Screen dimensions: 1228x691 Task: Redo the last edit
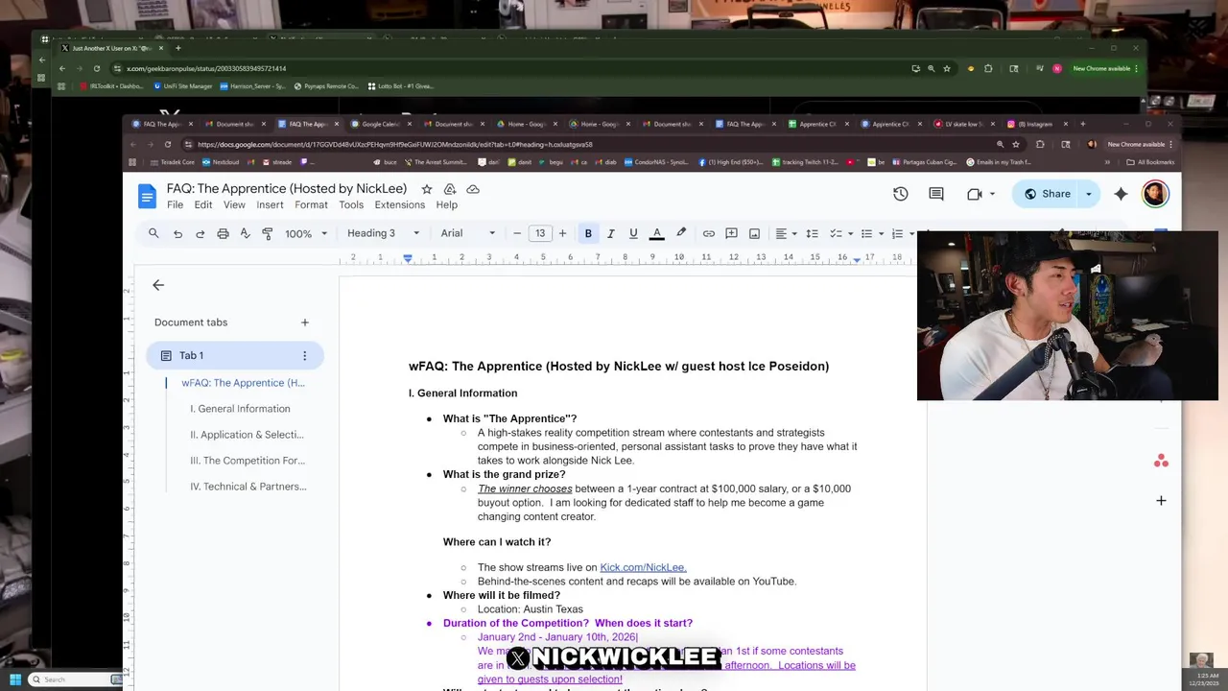(x=201, y=233)
